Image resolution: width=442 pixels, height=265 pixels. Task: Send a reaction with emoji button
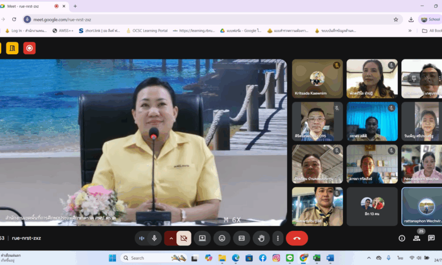pos(222,238)
